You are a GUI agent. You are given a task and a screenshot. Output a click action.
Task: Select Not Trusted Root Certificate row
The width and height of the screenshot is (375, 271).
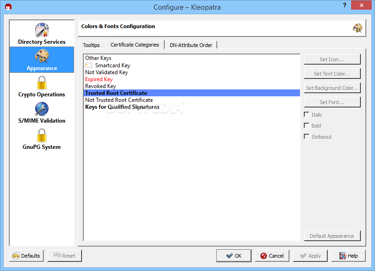coord(192,100)
